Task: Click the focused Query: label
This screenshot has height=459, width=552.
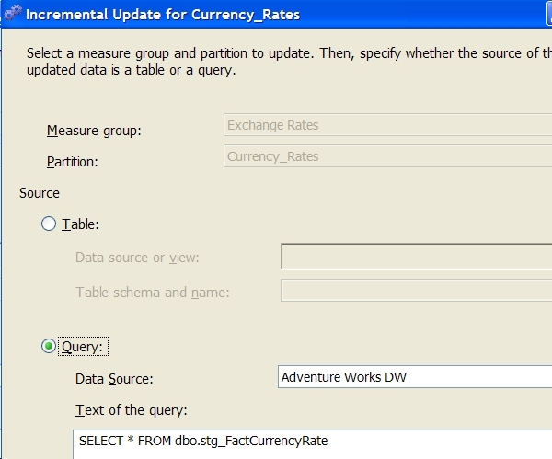Action: click(83, 347)
